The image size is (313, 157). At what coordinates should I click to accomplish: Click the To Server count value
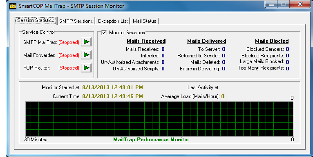[x=224, y=49]
